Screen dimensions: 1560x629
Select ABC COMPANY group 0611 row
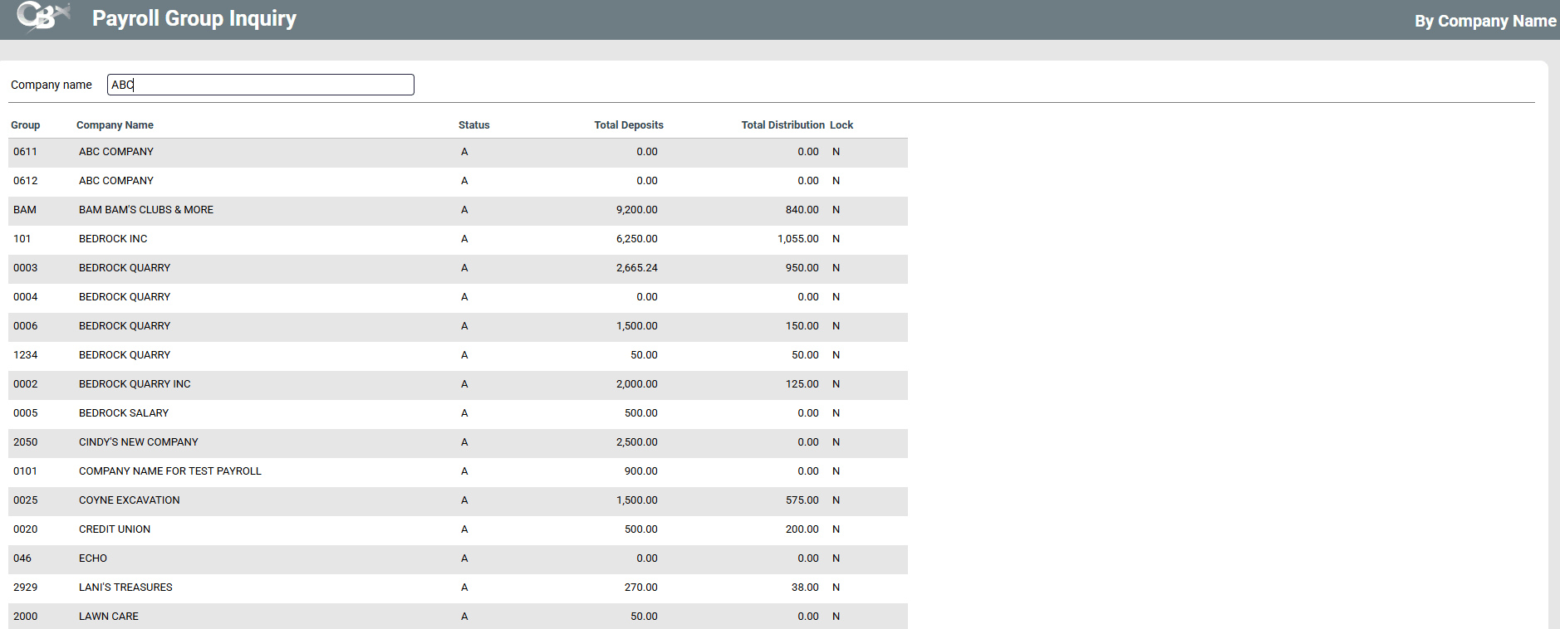[116, 152]
